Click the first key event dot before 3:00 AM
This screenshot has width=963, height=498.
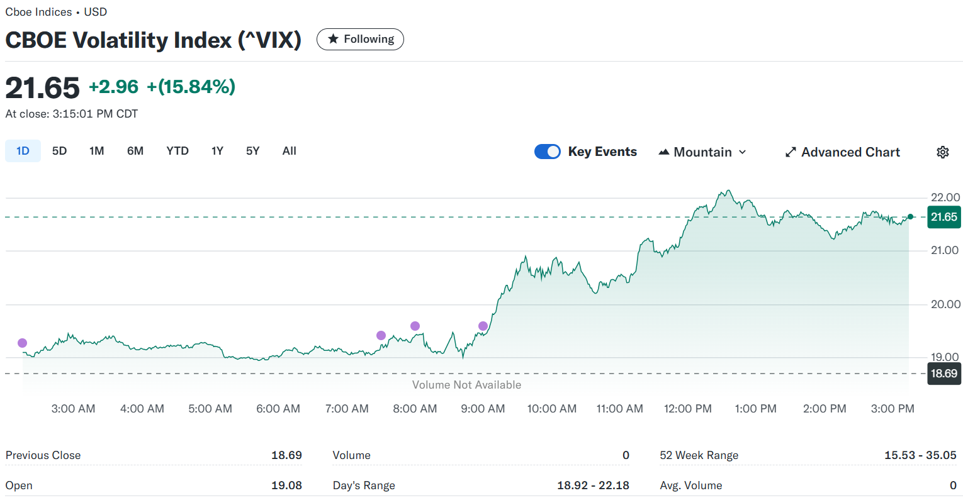point(23,343)
